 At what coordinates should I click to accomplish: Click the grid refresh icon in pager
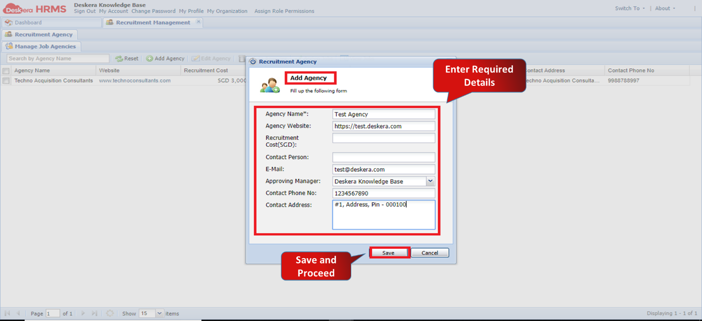(x=110, y=313)
